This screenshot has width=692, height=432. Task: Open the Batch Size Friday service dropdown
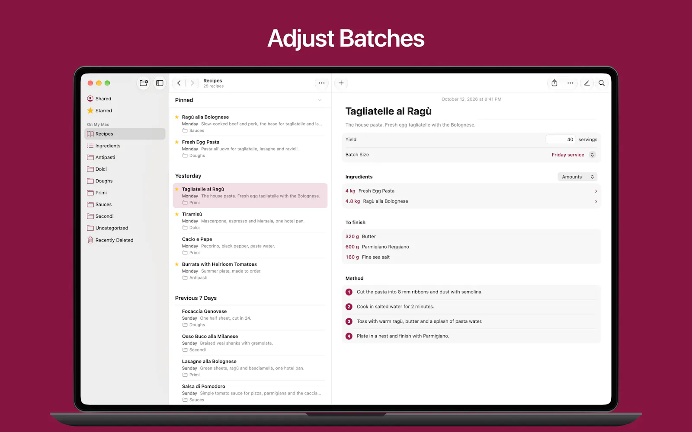click(x=574, y=155)
